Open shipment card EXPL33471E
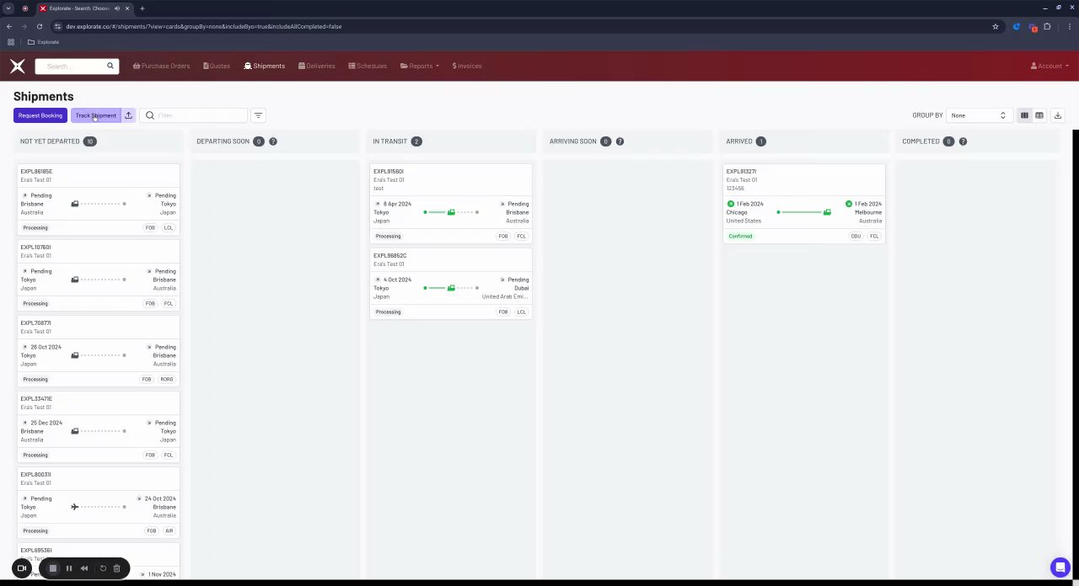This screenshot has width=1079, height=586. [99, 427]
